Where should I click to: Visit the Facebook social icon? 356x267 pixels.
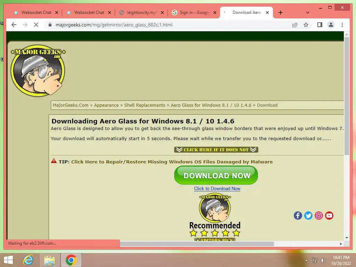tap(298, 216)
